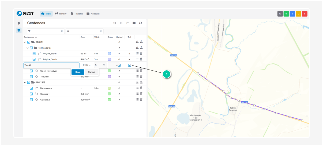Open list menu for Polyline_North

pyautogui.click(x=137, y=53)
